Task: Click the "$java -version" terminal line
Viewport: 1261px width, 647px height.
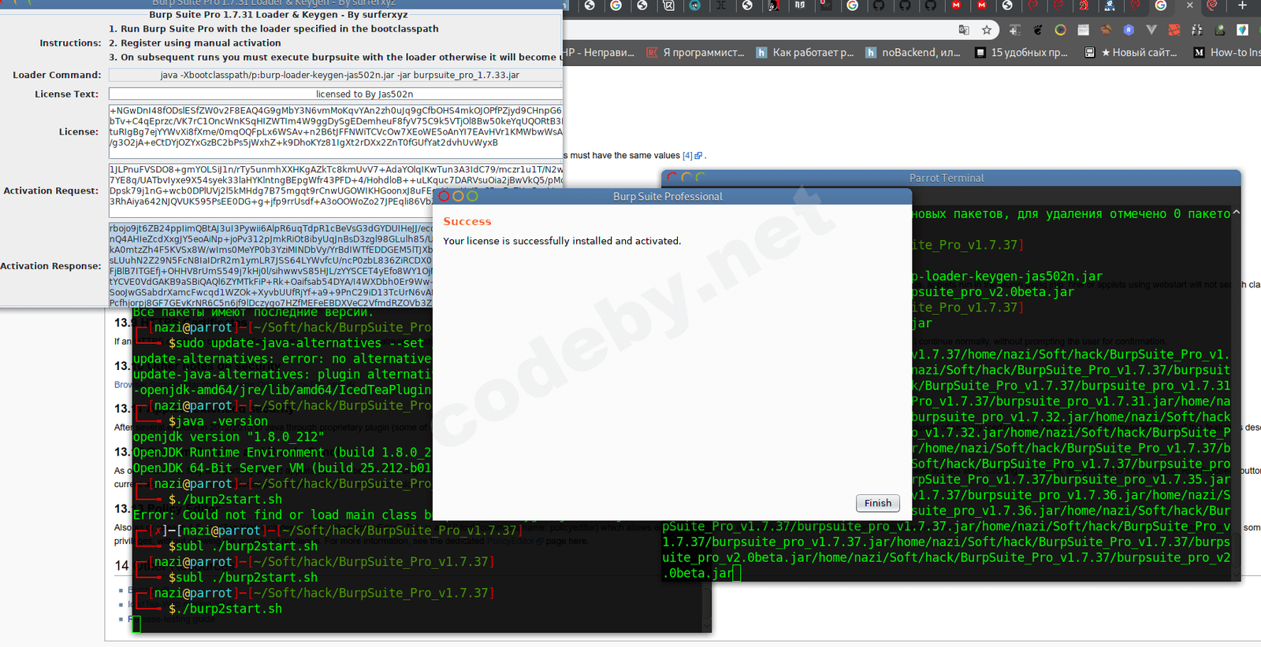Action: 219,421
